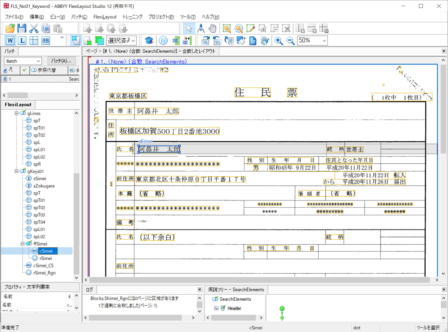Toggle the small green block display button

click(88, 40)
